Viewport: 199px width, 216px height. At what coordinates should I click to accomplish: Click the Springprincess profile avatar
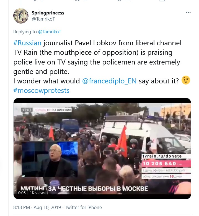(x=21, y=16)
